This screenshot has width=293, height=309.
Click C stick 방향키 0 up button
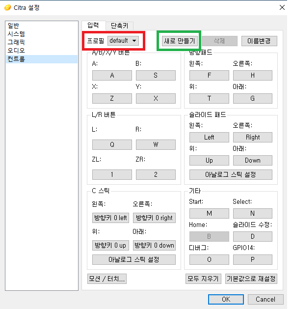110,245
